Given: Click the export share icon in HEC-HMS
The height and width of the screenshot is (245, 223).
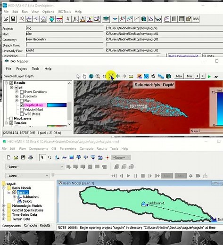Looking at the screenshot, I should [205, 176].
